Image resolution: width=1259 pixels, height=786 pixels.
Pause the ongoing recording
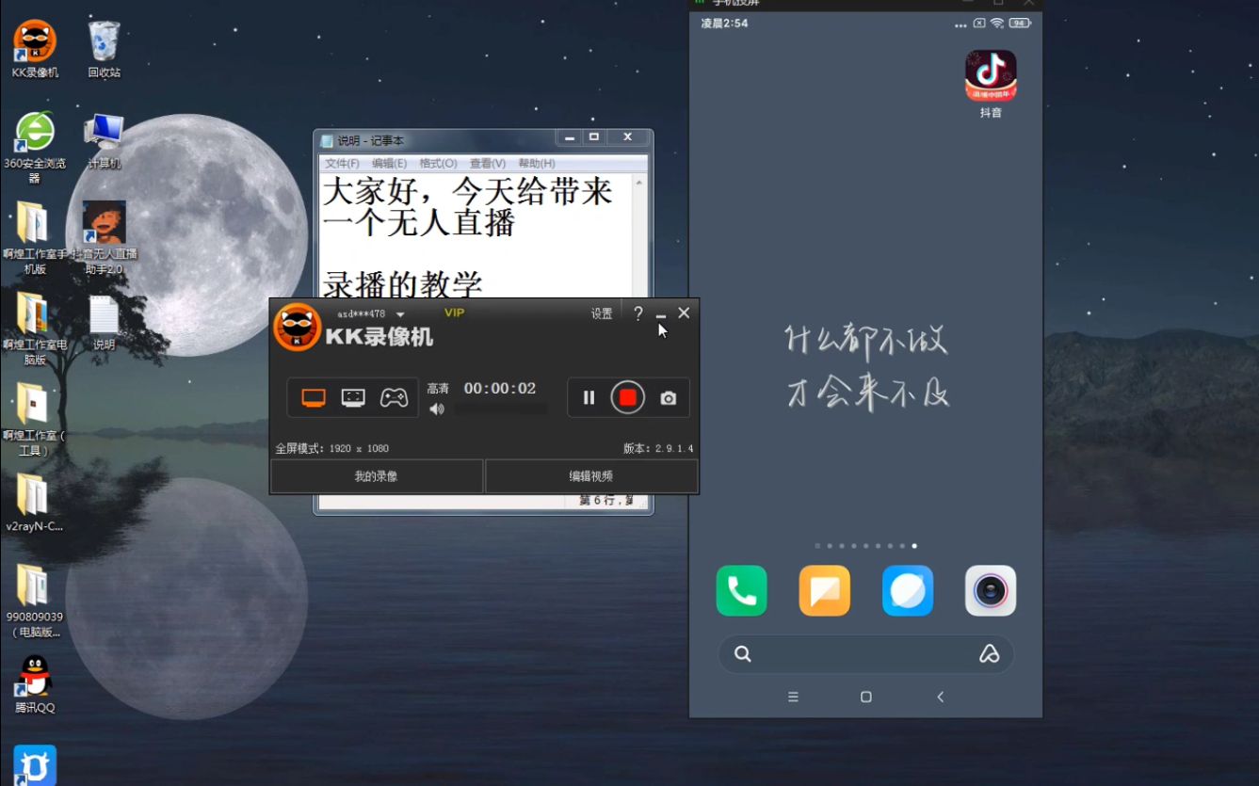pyautogui.click(x=587, y=397)
